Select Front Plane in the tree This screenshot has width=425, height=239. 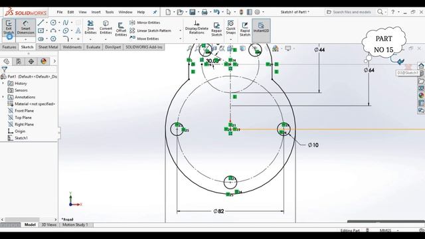pyautogui.click(x=25, y=111)
